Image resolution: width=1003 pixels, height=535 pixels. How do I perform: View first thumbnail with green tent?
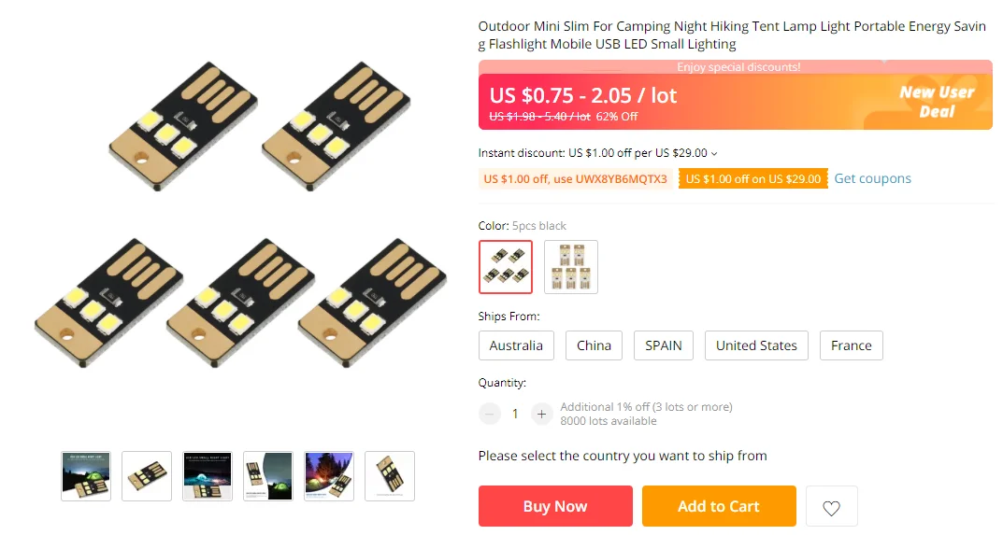(x=86, y=476)
